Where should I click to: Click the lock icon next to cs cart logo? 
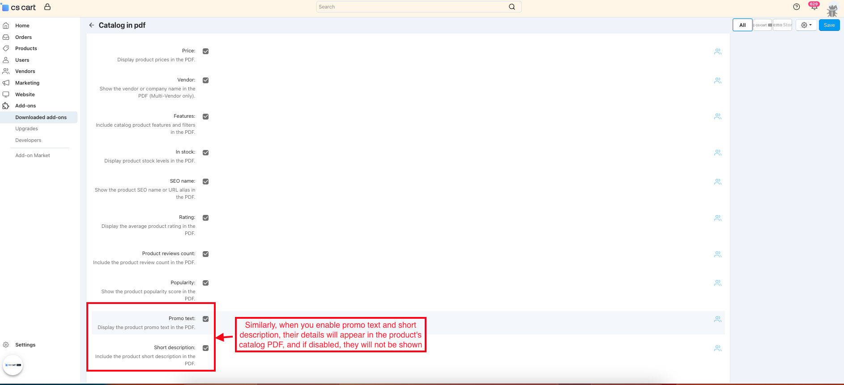point(47,7)
